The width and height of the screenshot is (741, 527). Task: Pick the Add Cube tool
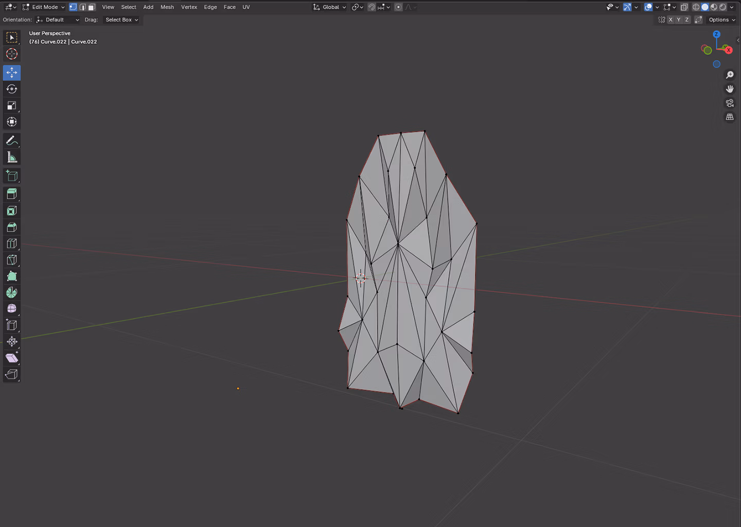[x=12, y=175]
